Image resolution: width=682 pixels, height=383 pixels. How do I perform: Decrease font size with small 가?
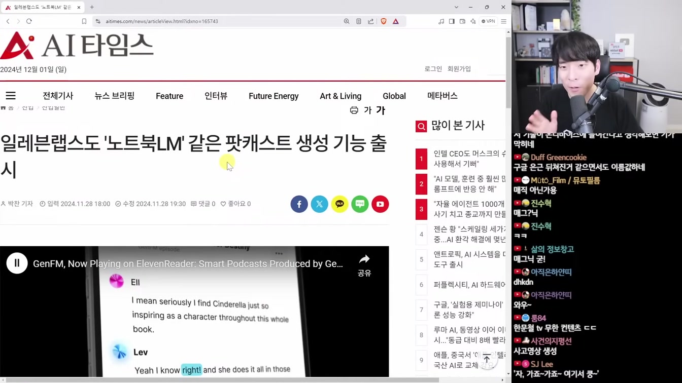[367, 110]
